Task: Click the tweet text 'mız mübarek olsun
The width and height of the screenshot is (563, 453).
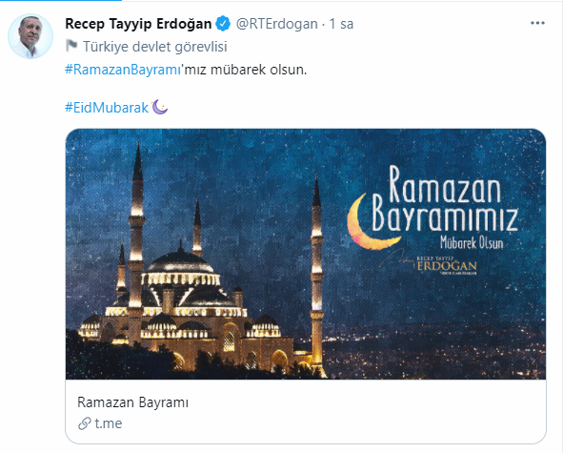Action: click(244, 70)
